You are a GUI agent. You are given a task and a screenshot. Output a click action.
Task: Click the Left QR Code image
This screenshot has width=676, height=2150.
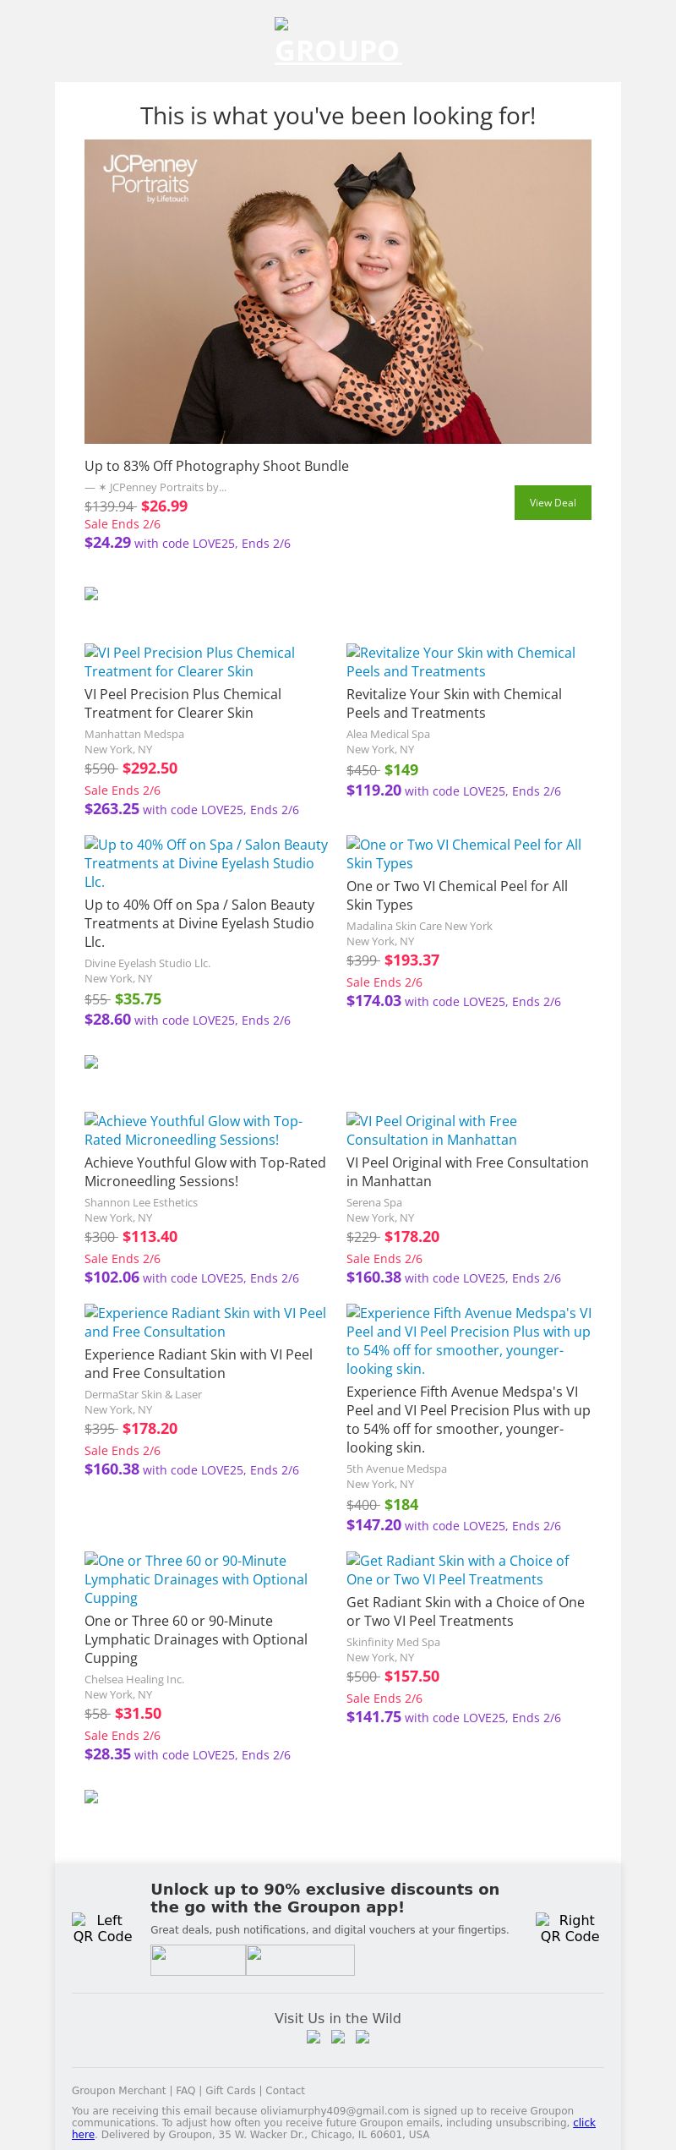[102, 1928]
